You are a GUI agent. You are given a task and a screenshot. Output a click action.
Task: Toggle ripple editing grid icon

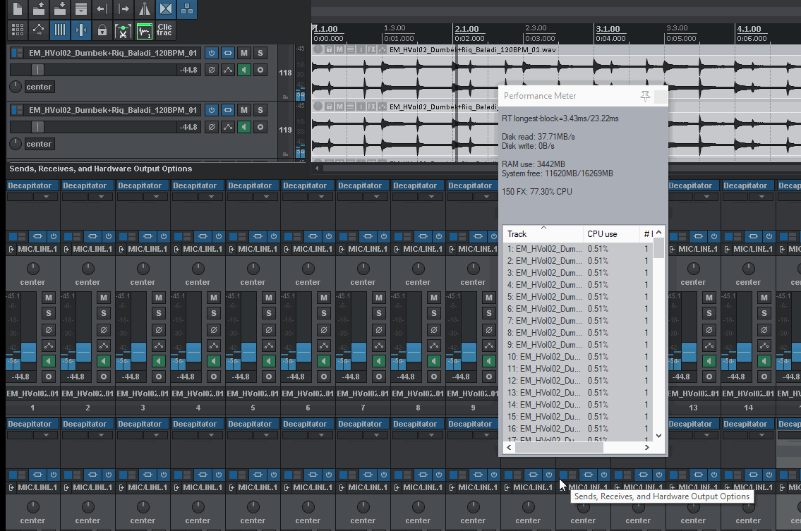[18, 30]
